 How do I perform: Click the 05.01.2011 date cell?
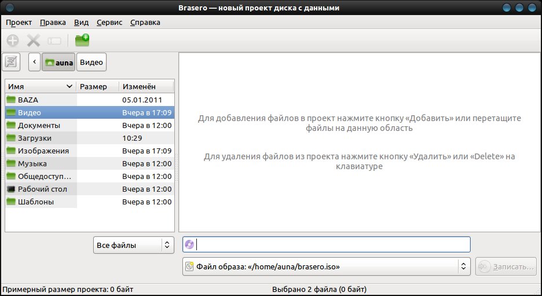142,100
